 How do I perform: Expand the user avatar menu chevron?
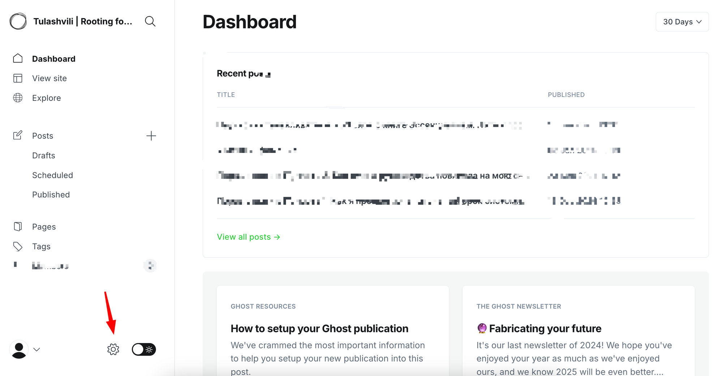[37, 350]
